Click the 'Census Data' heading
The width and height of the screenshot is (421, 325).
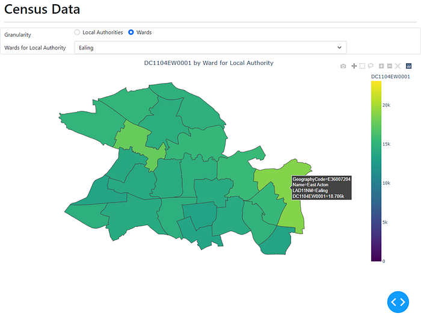[x=42, y=10]
